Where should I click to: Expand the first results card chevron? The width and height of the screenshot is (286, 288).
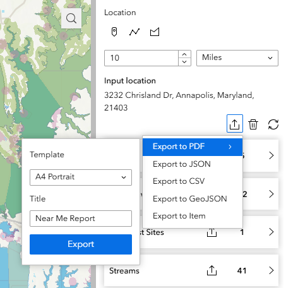[x=271, y=155]
